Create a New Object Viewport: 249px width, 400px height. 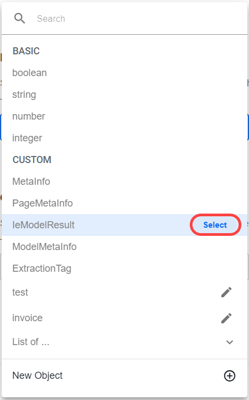click(124, 376)
